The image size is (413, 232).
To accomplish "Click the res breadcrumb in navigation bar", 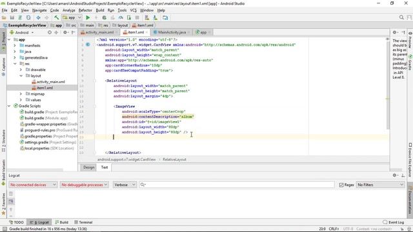I will tap(103, 25).
